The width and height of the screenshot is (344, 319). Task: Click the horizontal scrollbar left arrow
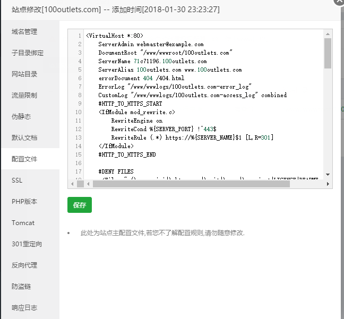pyautogui.click(x=88, y=184)
